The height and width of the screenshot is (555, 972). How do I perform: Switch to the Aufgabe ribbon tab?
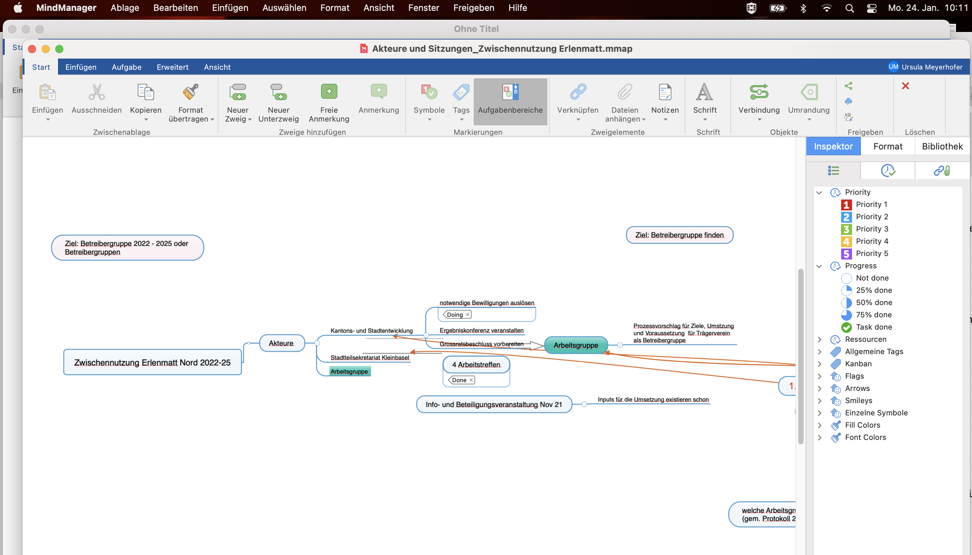(x=126, y=67)
